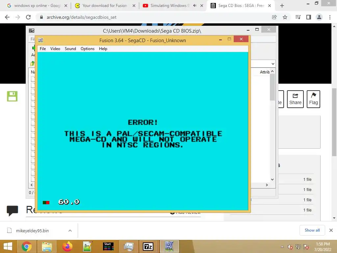
Task: Click 7-Zip vertical scrollbar down arrow
Action: 272,180
